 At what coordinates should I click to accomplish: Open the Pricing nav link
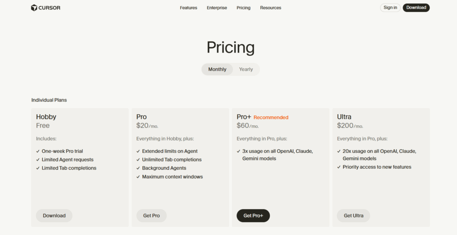[x=244, y=8]
